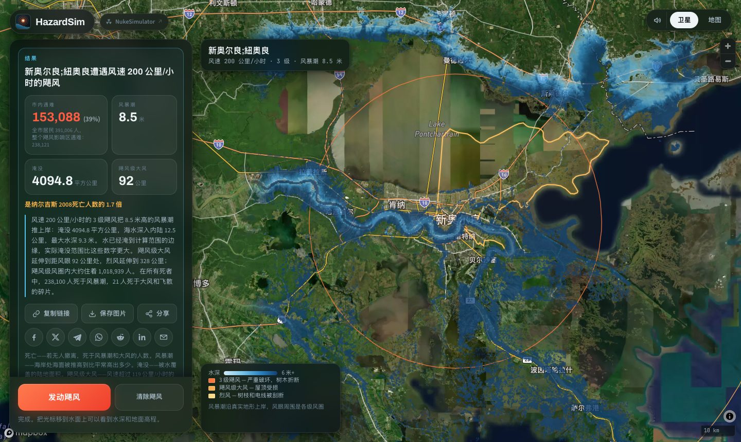Switch to the 地图 map view
This screenshot has width=741, height=442.
coord(714,20)
